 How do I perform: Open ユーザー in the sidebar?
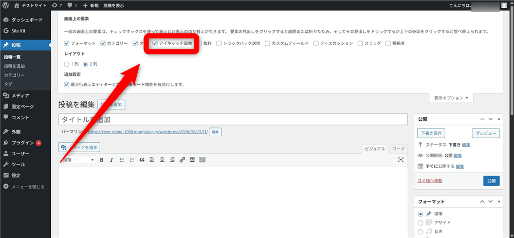click(x=26, y=153)
